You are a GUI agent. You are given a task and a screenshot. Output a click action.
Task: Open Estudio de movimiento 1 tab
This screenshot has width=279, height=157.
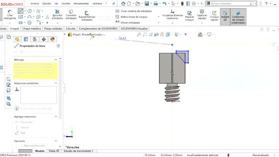click(x=78, y=151)
